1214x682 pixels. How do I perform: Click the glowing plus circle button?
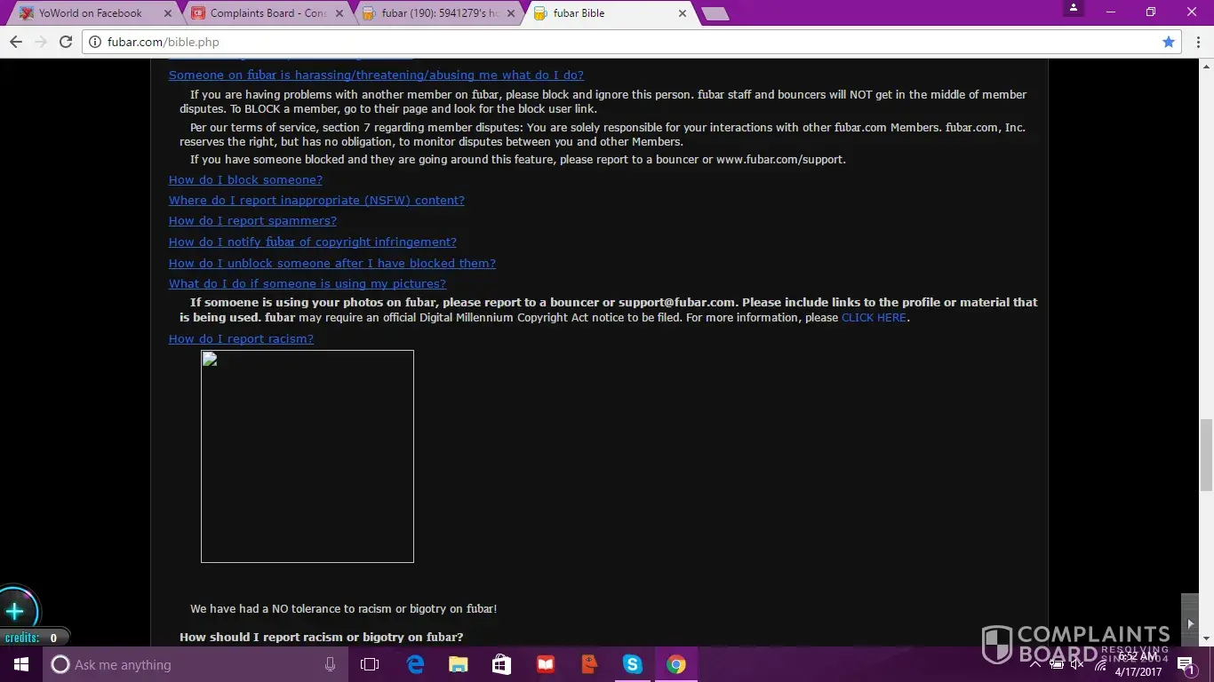point(15,611)
